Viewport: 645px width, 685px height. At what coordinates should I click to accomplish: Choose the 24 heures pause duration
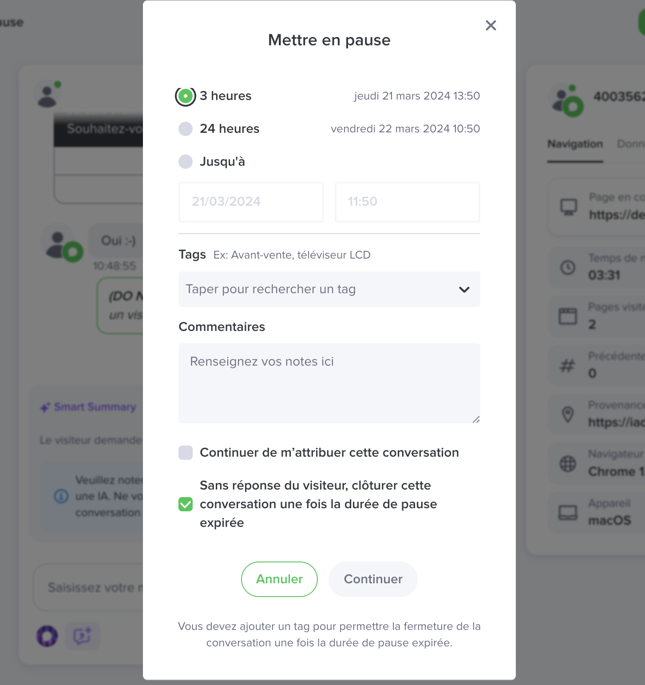(186, 129)
